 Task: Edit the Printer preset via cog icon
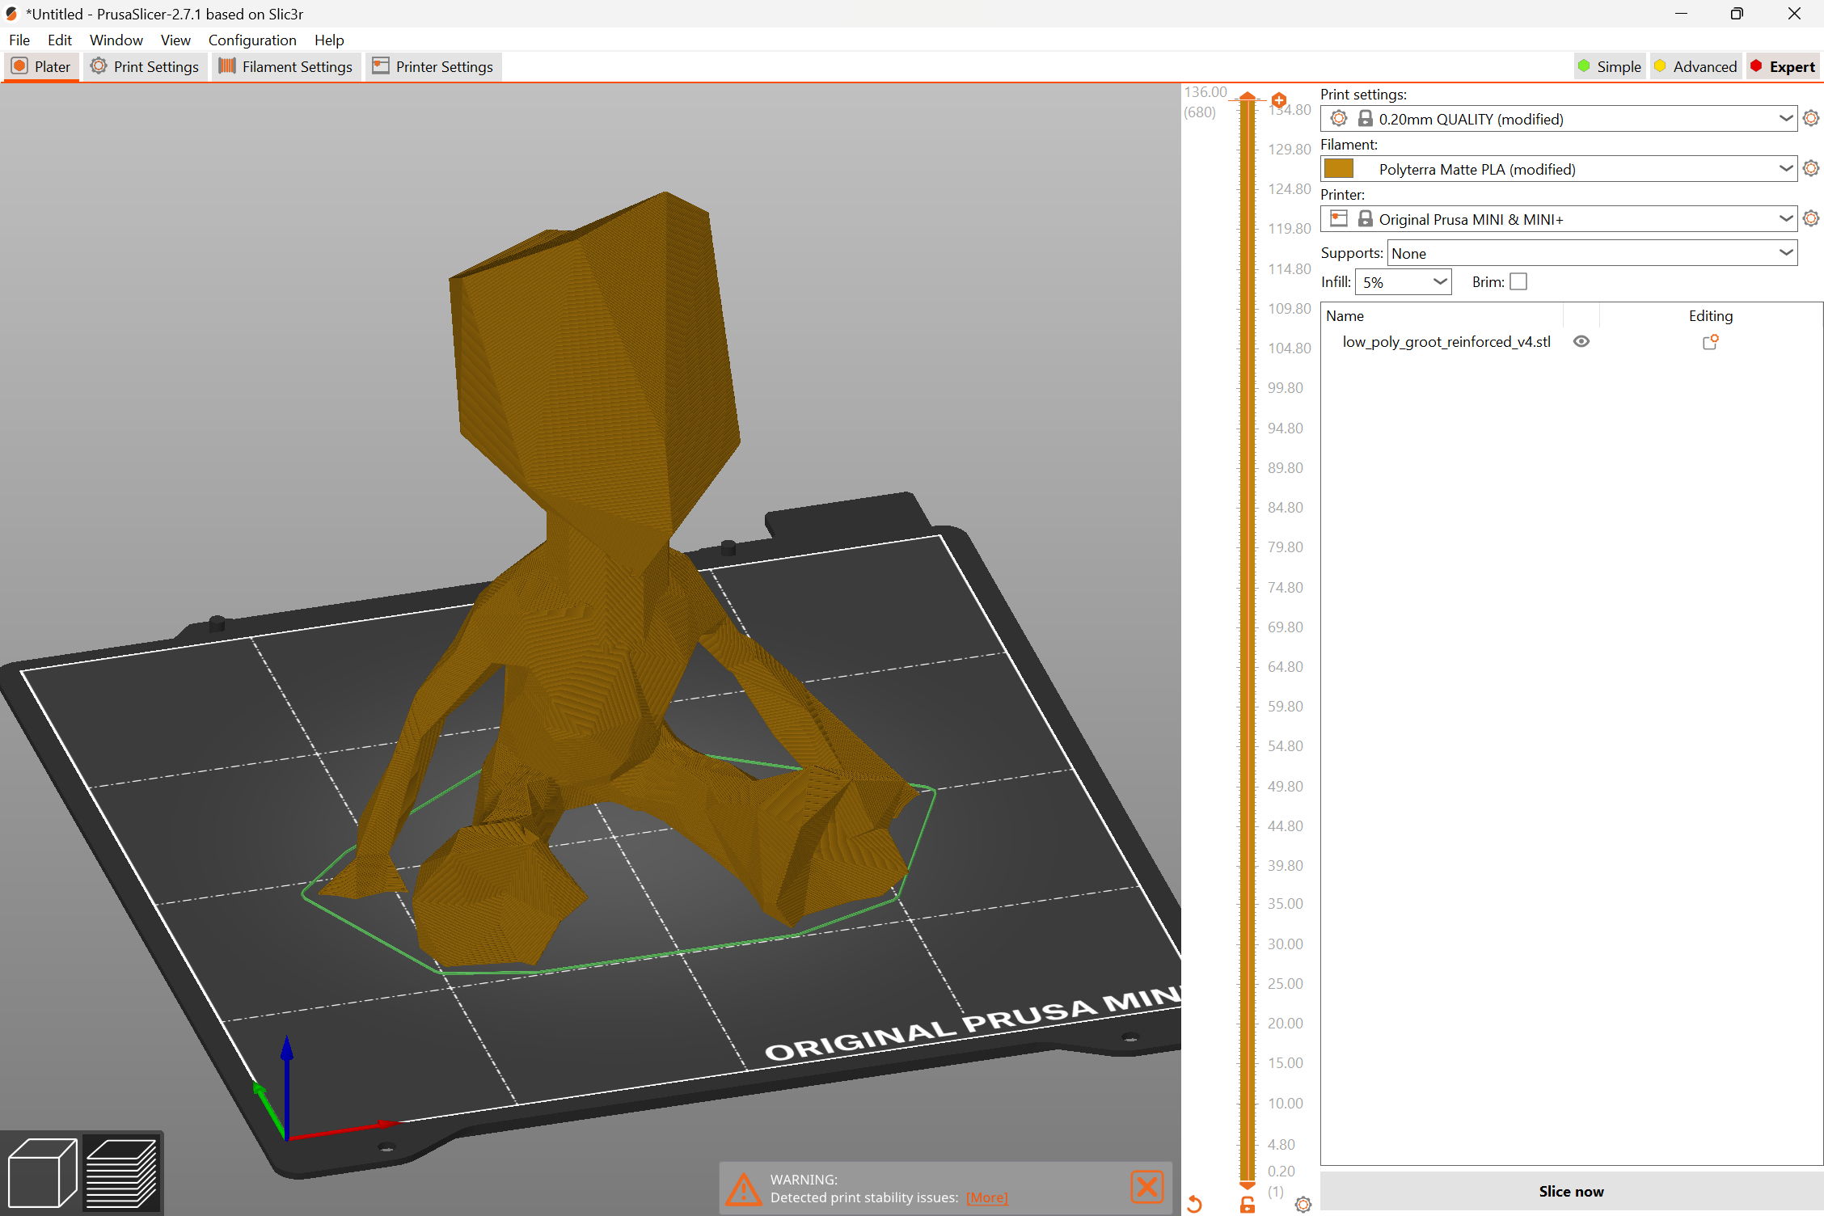tap(1811, 219)
